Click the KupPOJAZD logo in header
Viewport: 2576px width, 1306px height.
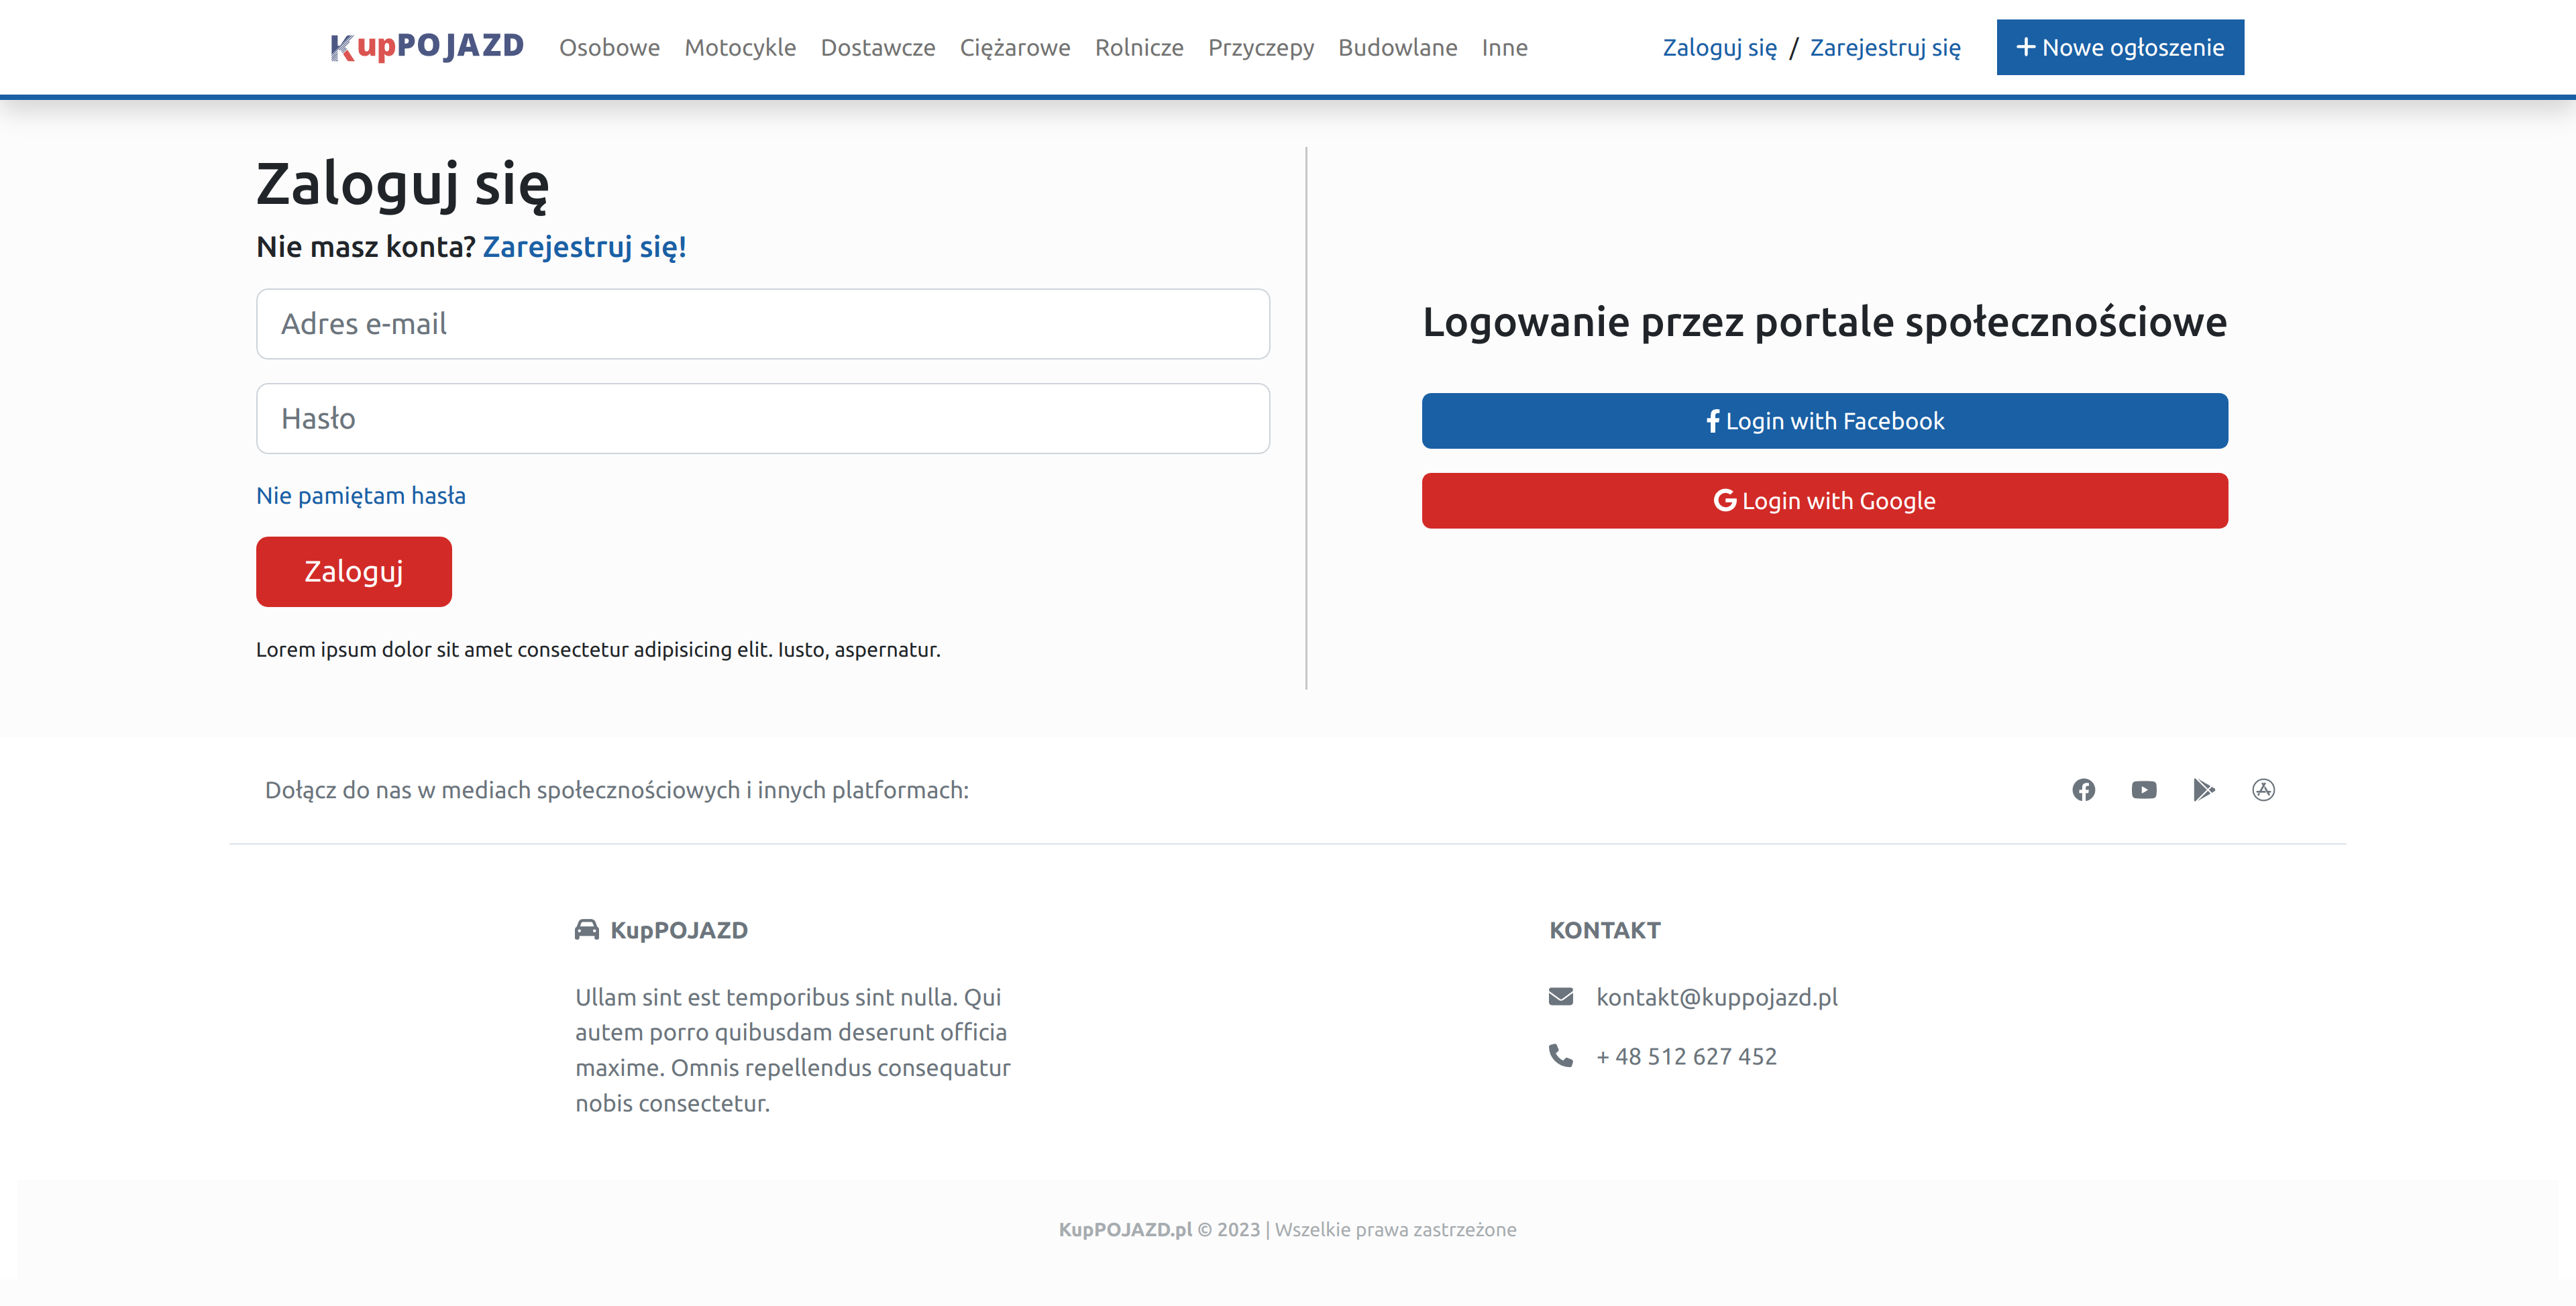coord(427,47)
